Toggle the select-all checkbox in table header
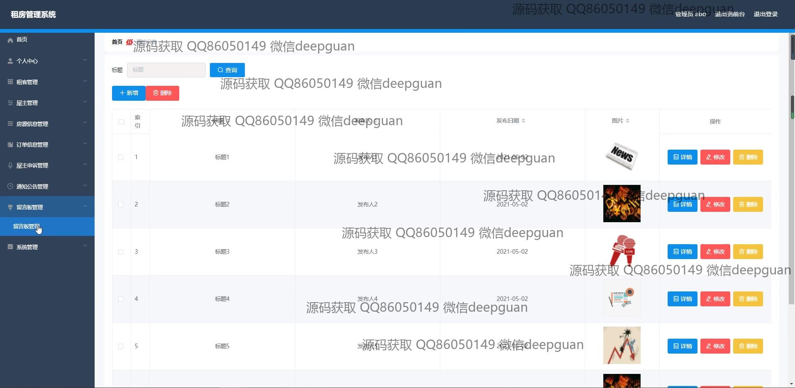795x388 pixels. (121, 122)
